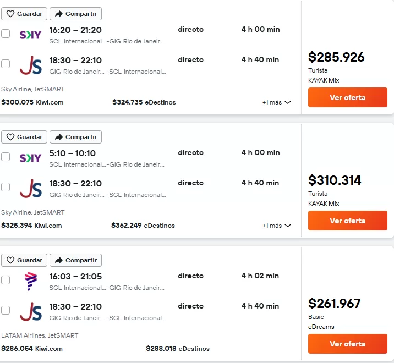Click Guardar on the third flight card
Image resolution: width=394 pixels, height=363 pixels.
24,260
